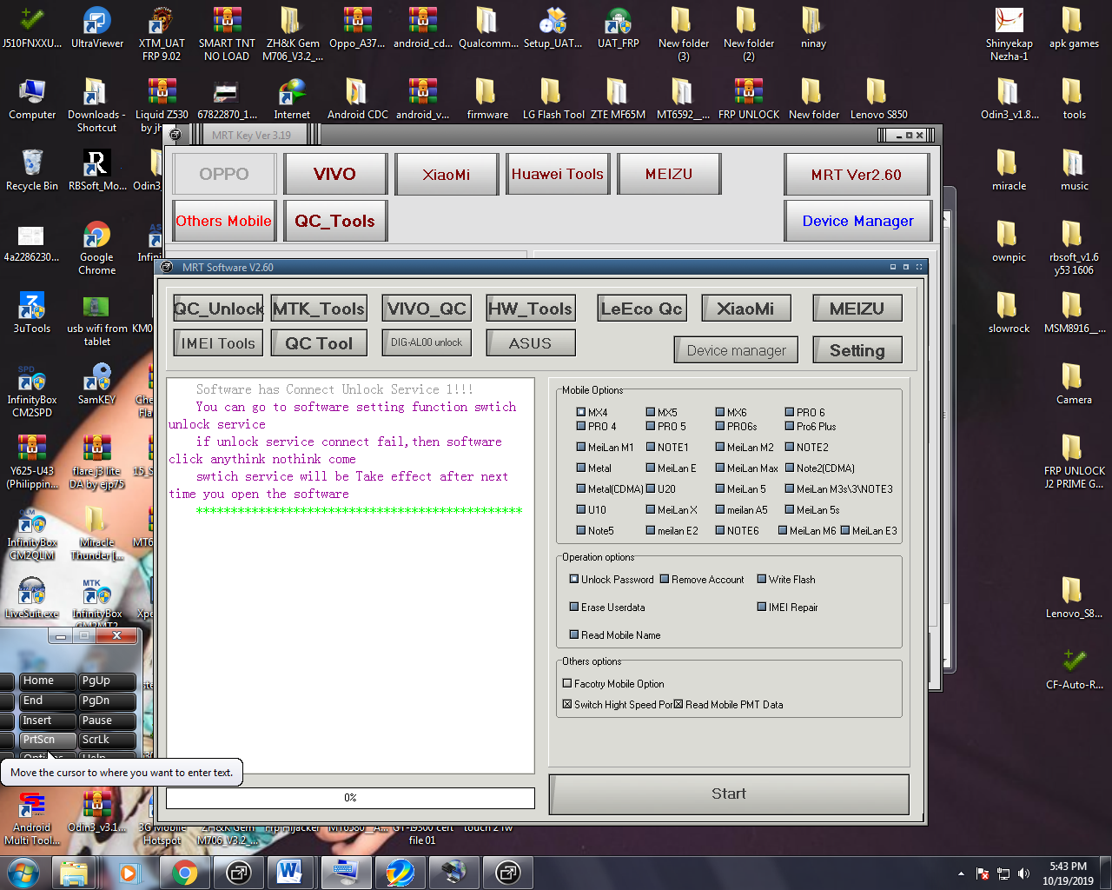Click Huawei Tools in MRT Key window

558,174
